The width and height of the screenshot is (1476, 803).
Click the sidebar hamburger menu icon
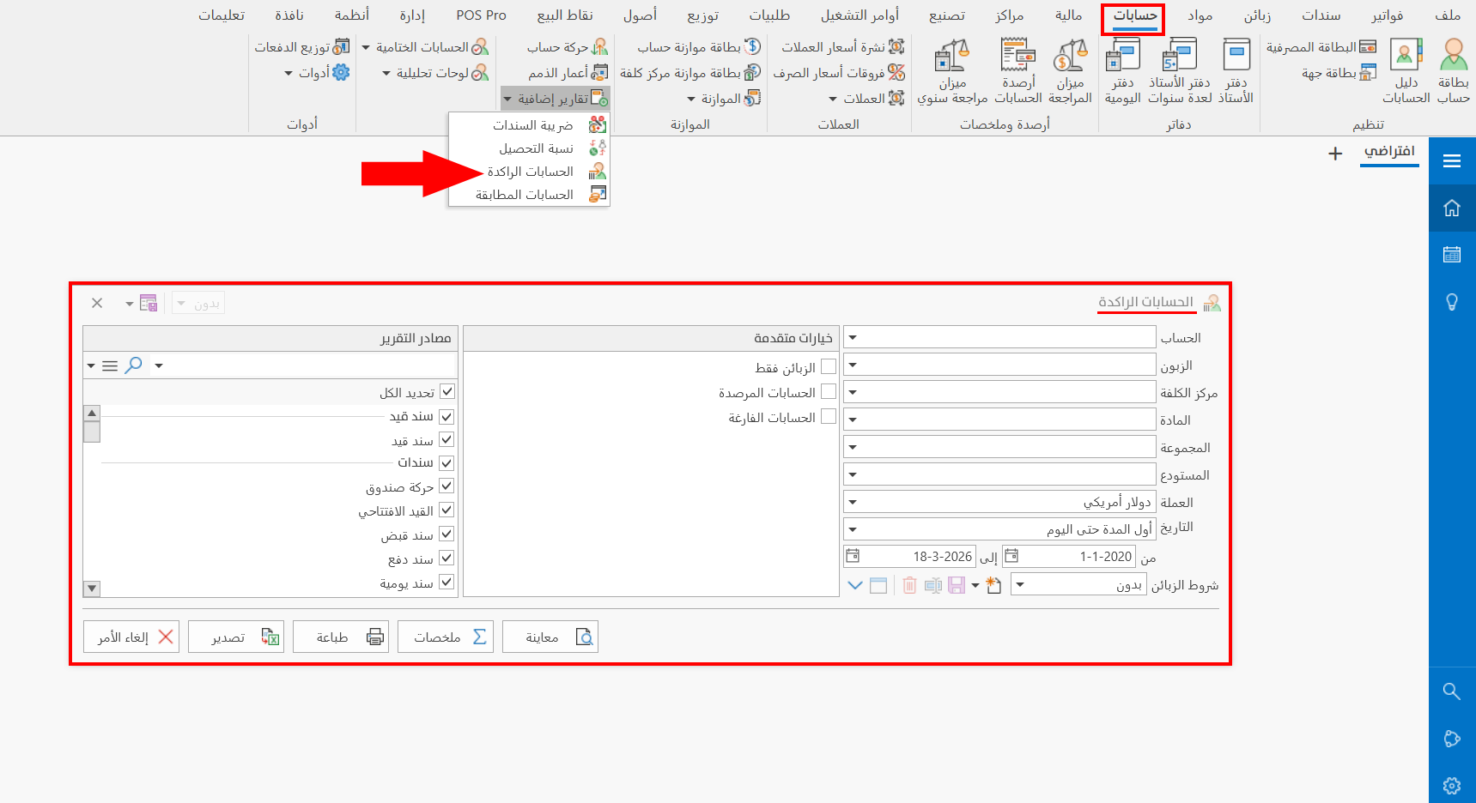click(1452, 160)
